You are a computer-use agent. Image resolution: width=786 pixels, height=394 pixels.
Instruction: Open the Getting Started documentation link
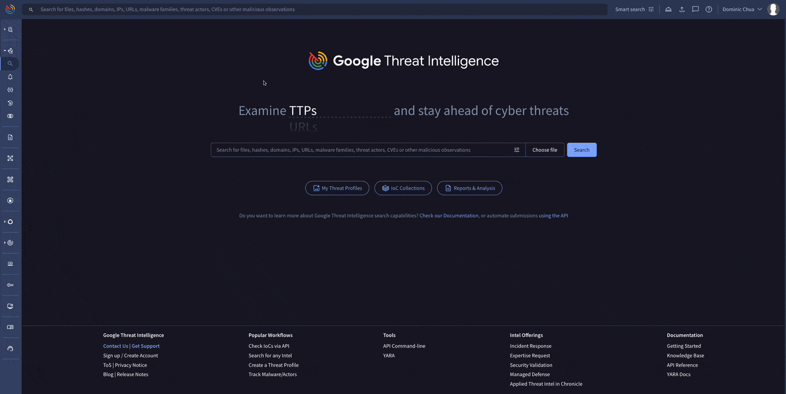(x=684, y=346)
